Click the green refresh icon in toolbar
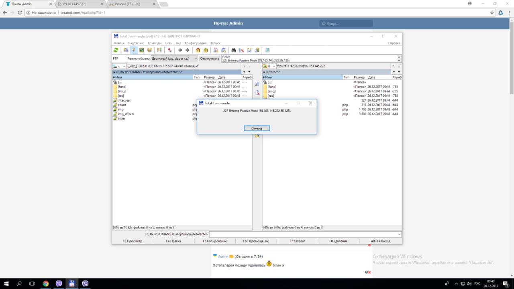This screenshot has width=514, height=289. click(x=116, y=50)
